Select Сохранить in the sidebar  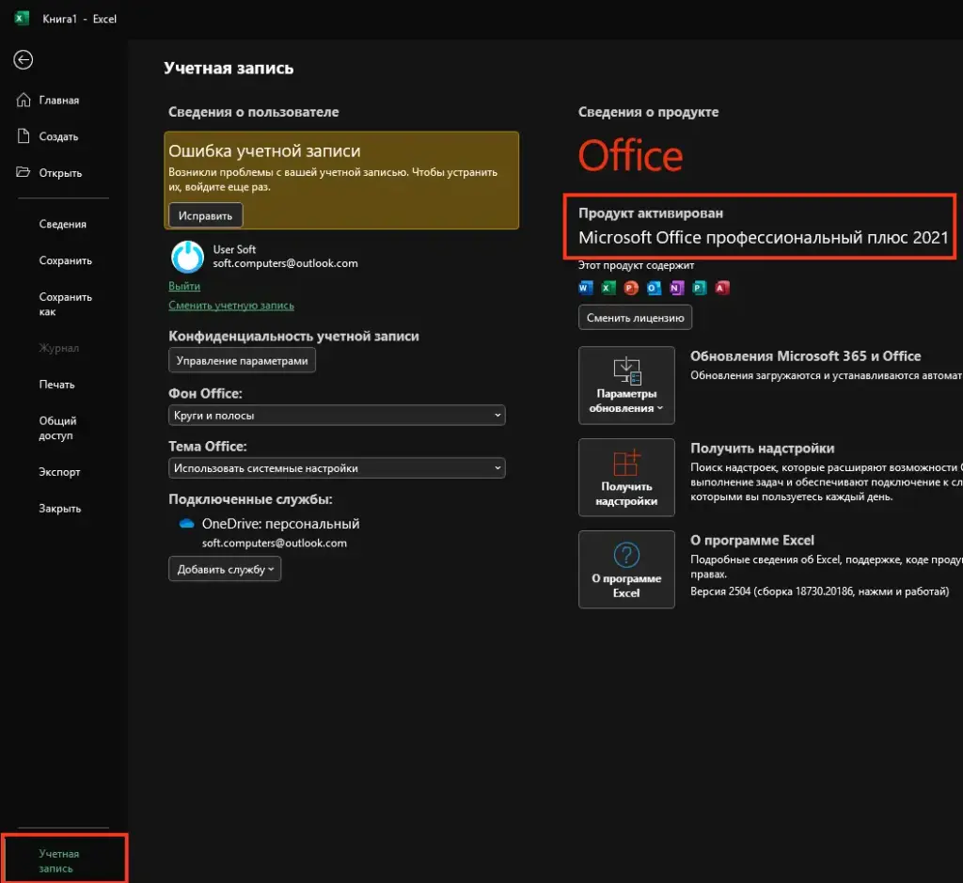66,260
